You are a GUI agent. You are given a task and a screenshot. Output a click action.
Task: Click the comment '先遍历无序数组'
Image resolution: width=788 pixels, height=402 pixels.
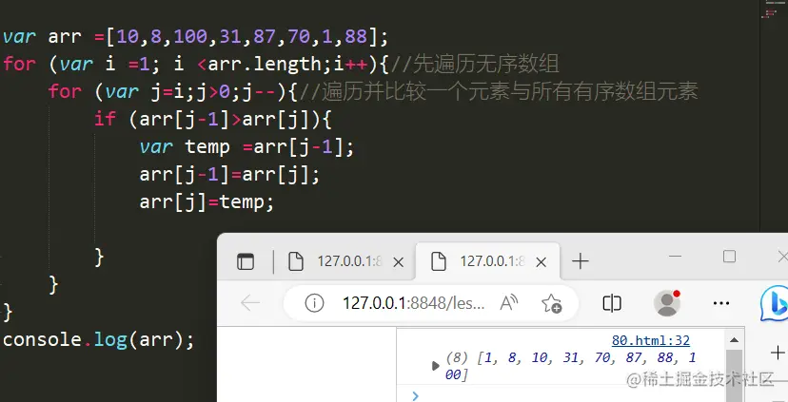485,65
